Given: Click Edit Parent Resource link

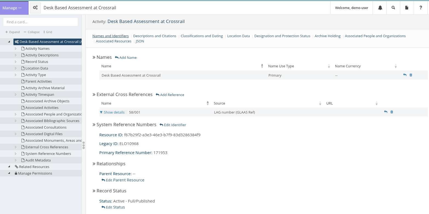Looking at the screenshot, I should tap(123, 180).
